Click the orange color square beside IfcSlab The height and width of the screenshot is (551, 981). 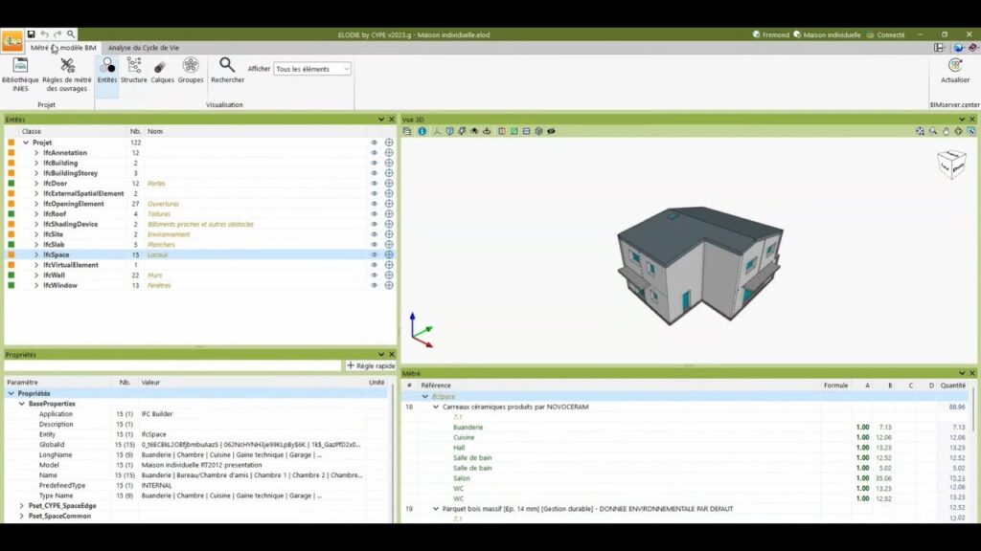[11, 245]
